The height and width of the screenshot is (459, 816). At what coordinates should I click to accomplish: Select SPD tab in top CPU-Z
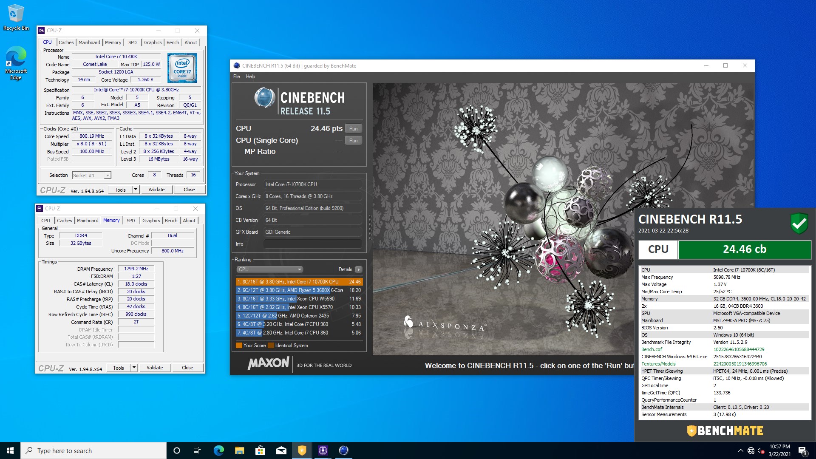point(133,42)
